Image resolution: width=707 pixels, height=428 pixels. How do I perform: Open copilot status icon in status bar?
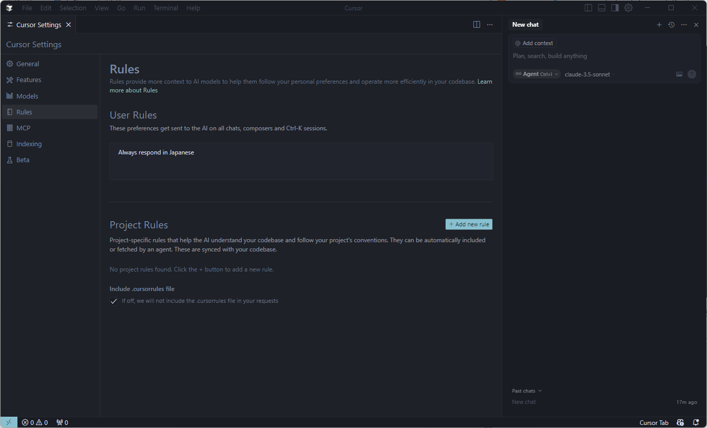tap(680, 422)
